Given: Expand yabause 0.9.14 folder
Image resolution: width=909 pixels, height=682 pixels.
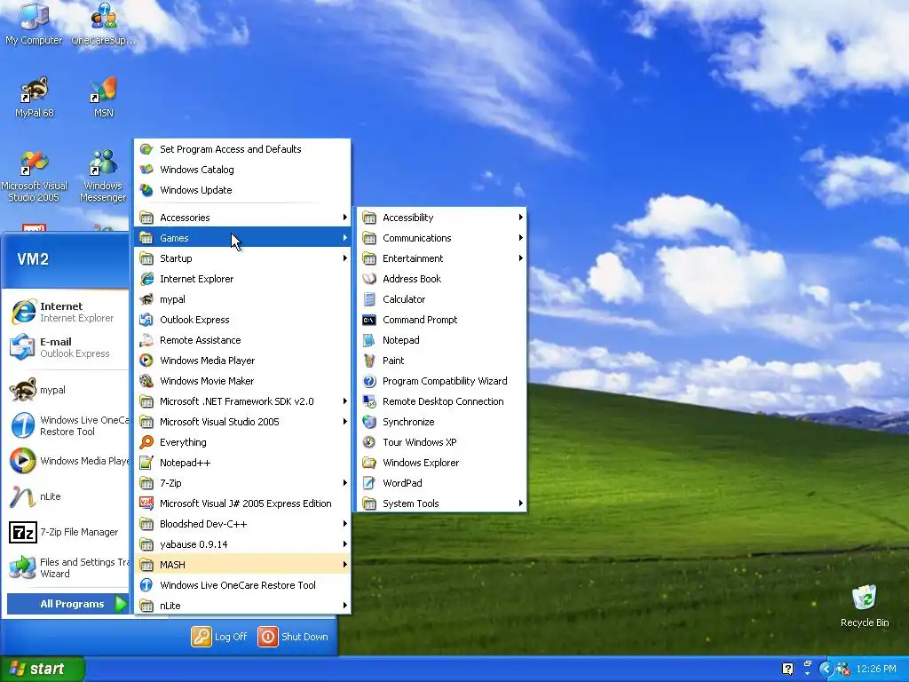Looking at the screenshot, I should pyautogui.click(x=242, y=544).
